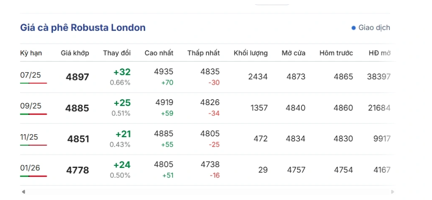Click the green-red range bar under 09/25
Viewport: 432px width, 200px height.
[33, 114]
